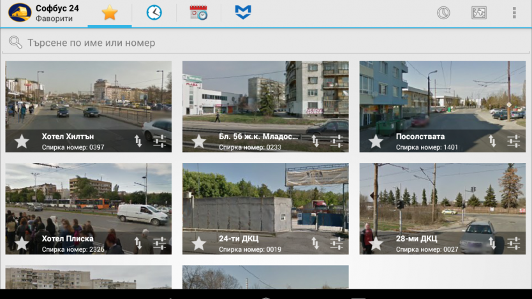Screen dimensions: 532x299
Task: Tap the magnifier search icon
Action: tap(15, 42)
